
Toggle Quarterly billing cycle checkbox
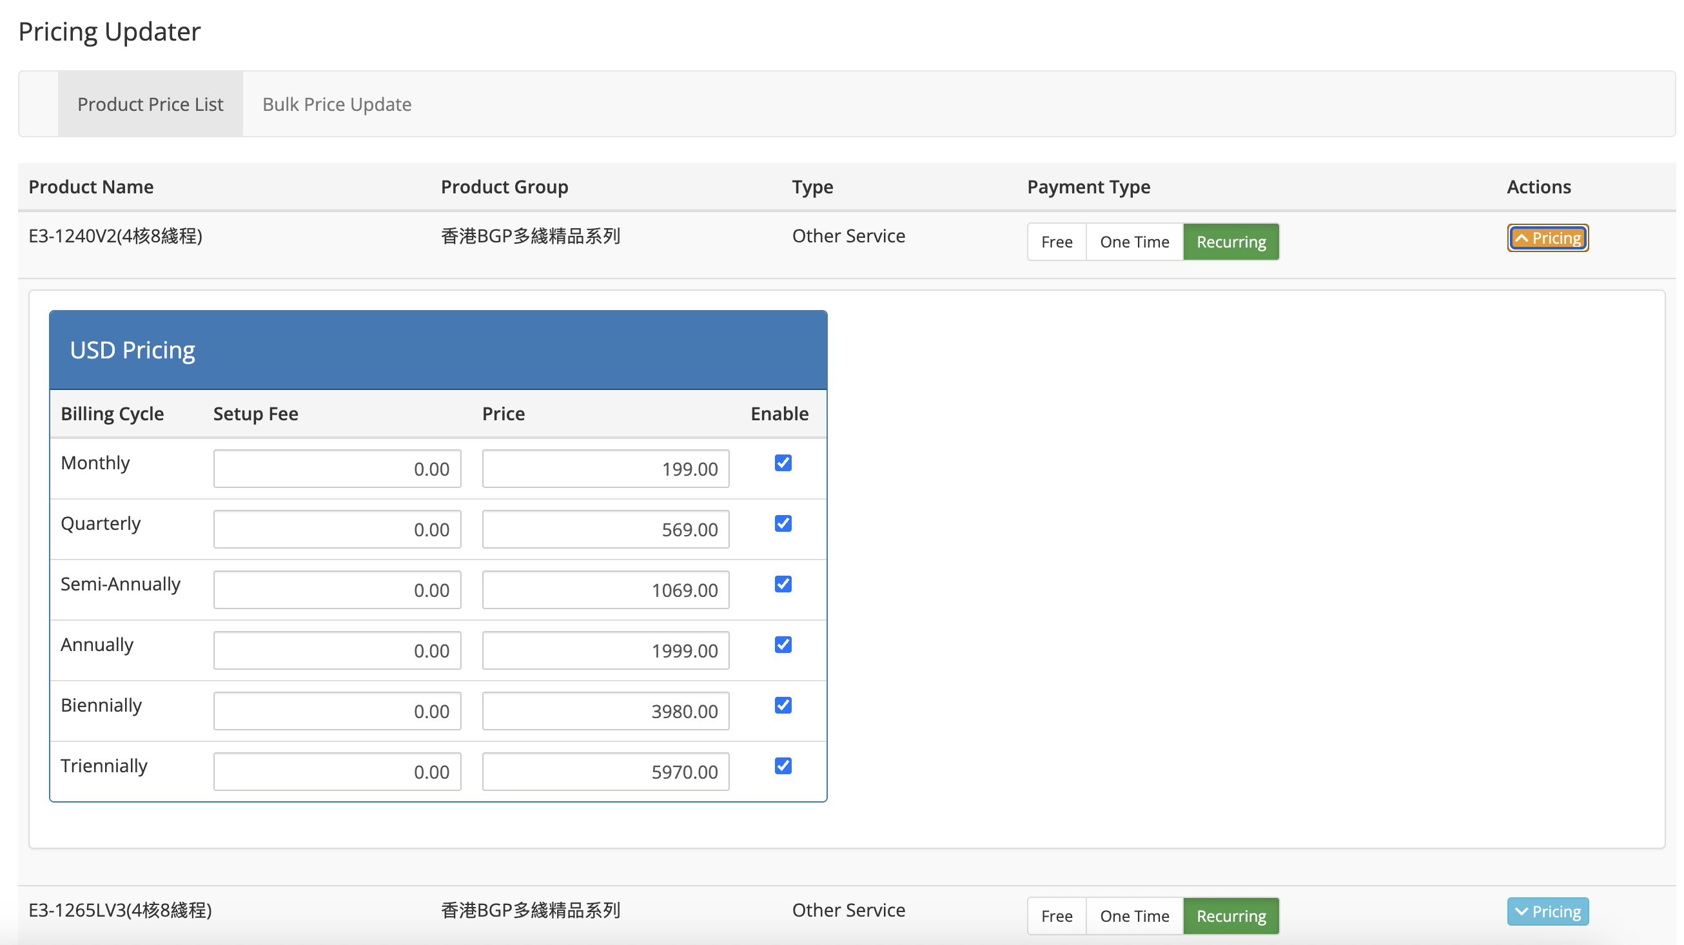click(x=783, y=523)
